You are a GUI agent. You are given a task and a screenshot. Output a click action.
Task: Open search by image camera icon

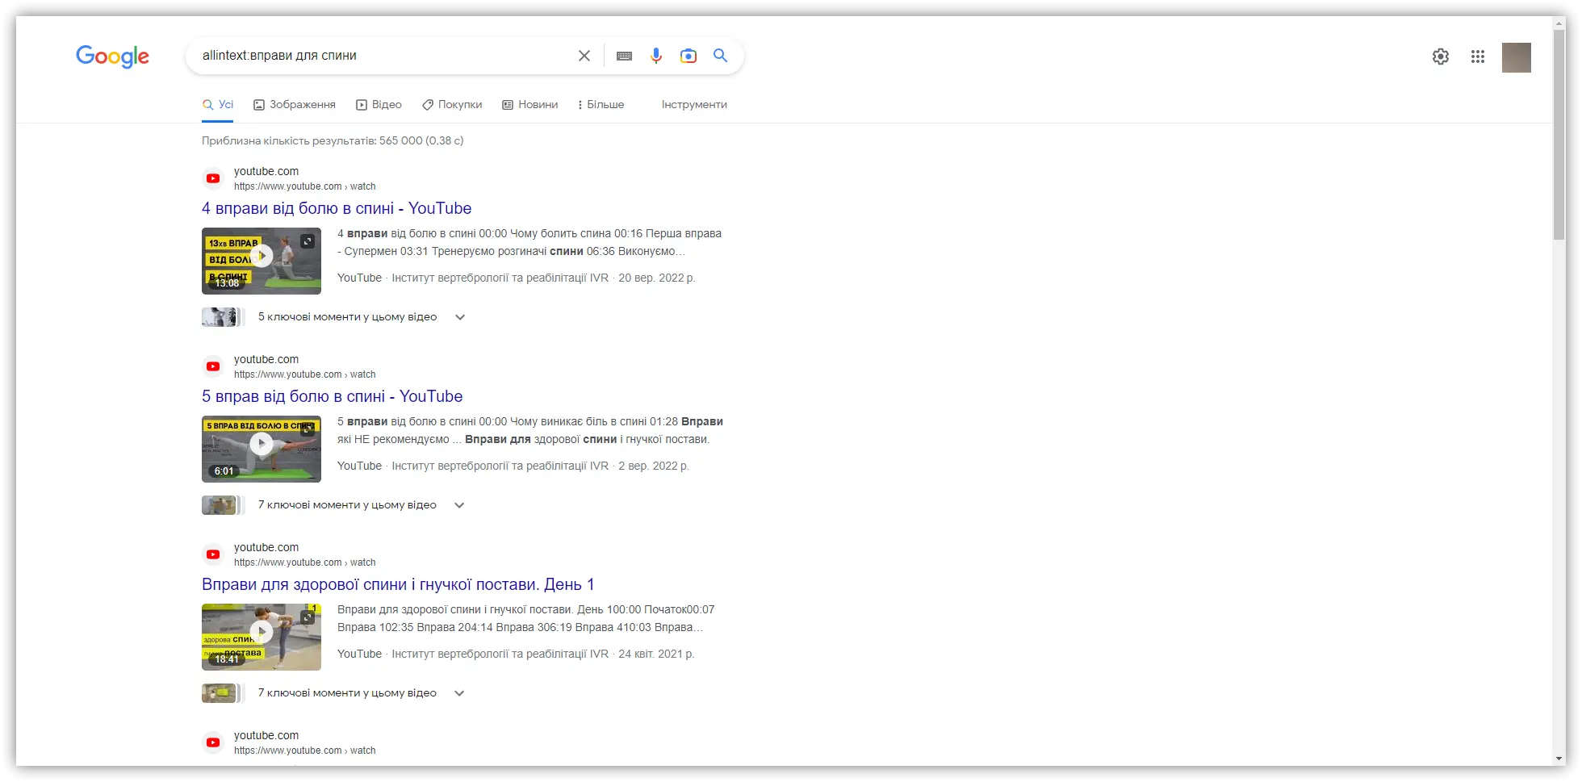[688, 56]
